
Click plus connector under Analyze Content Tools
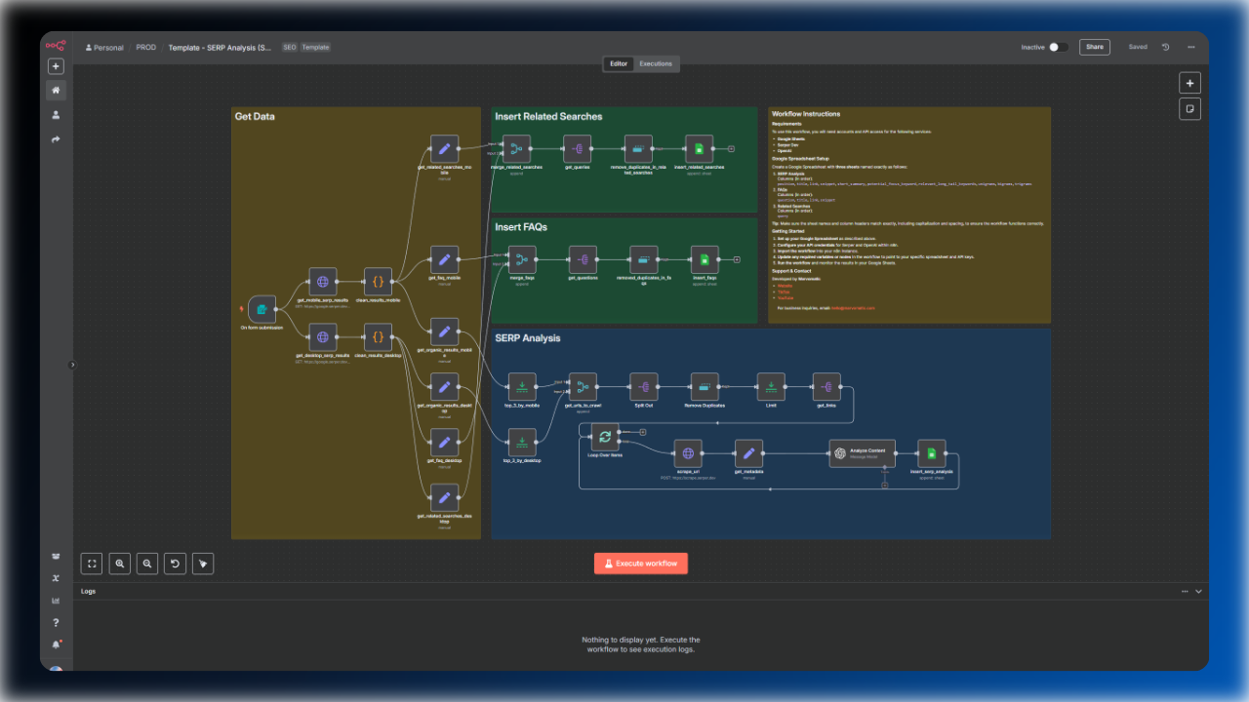(884, 485)
